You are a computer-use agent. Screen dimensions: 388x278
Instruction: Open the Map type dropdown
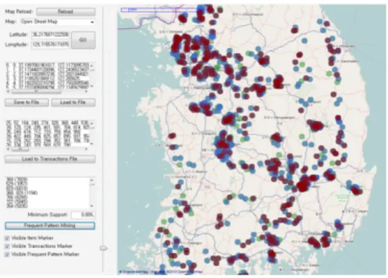pyautogui.click(x=57, y=22)
